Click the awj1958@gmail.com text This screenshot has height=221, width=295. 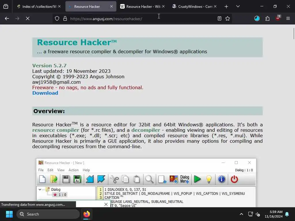point(56,82)
